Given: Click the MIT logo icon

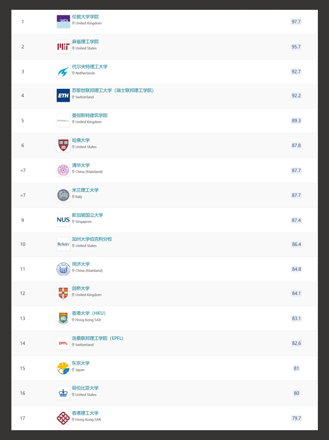Looking at the screenshot, I should (63, 47).
